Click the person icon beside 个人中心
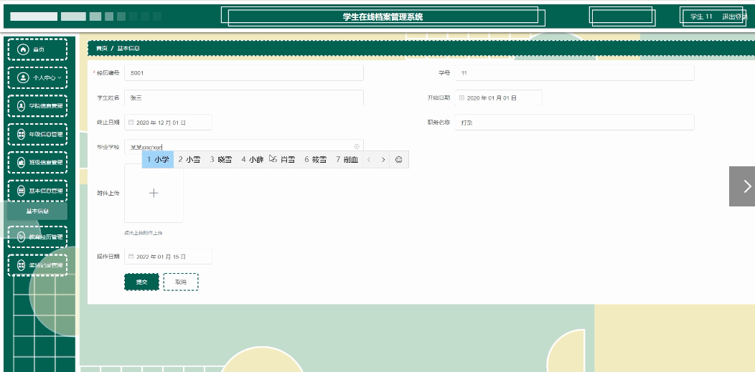This screenshot has height=372, width=755. [x=23, y=77]
